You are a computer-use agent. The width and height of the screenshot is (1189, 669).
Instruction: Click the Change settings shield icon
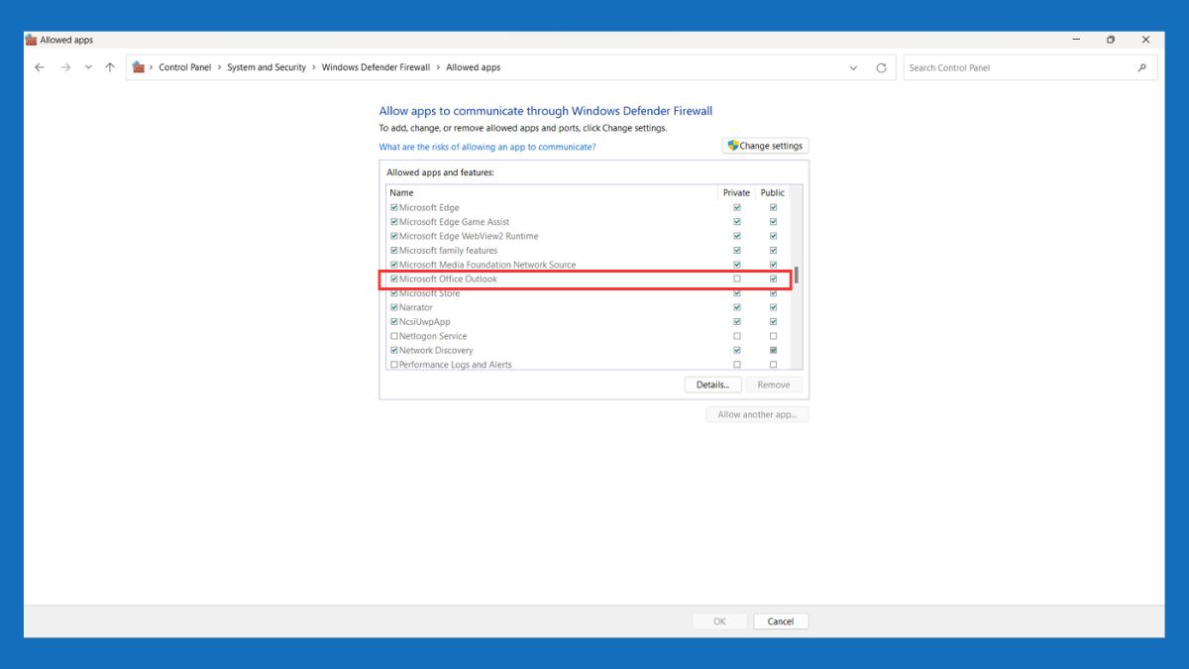(731, 145)
